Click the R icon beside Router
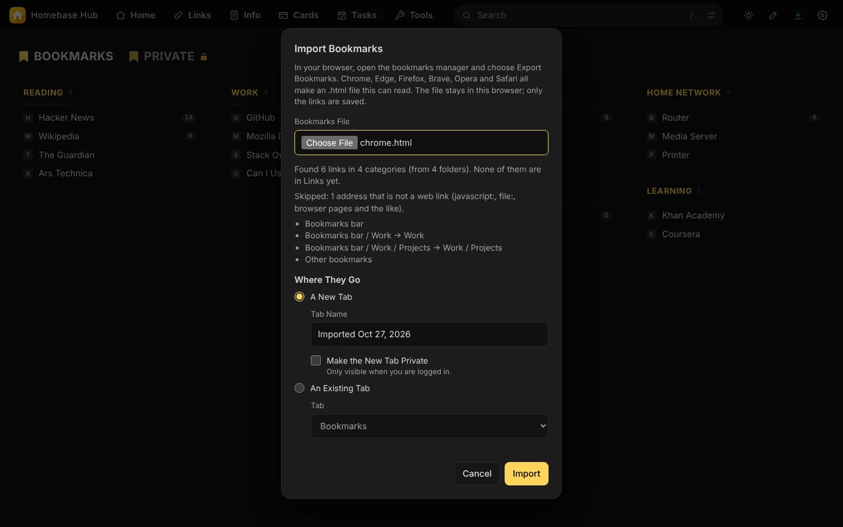 coord(652,118)
